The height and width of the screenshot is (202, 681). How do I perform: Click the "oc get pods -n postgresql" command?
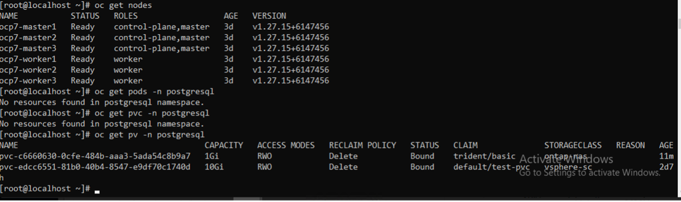[154, 91]
